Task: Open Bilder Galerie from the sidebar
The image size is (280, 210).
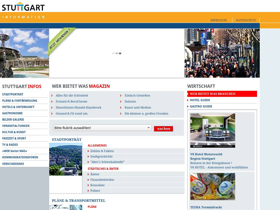Action: click(x=13, y=119)
